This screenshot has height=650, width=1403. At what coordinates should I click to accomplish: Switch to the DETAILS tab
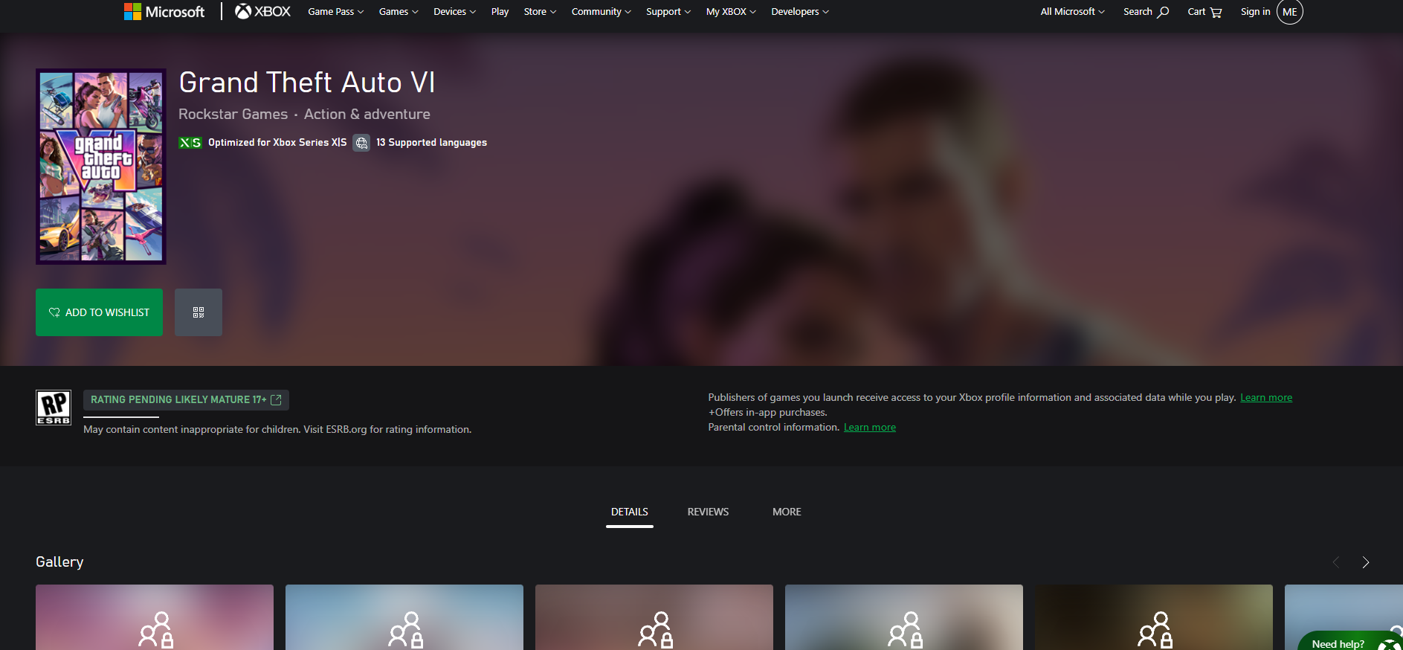pos(630,512)
